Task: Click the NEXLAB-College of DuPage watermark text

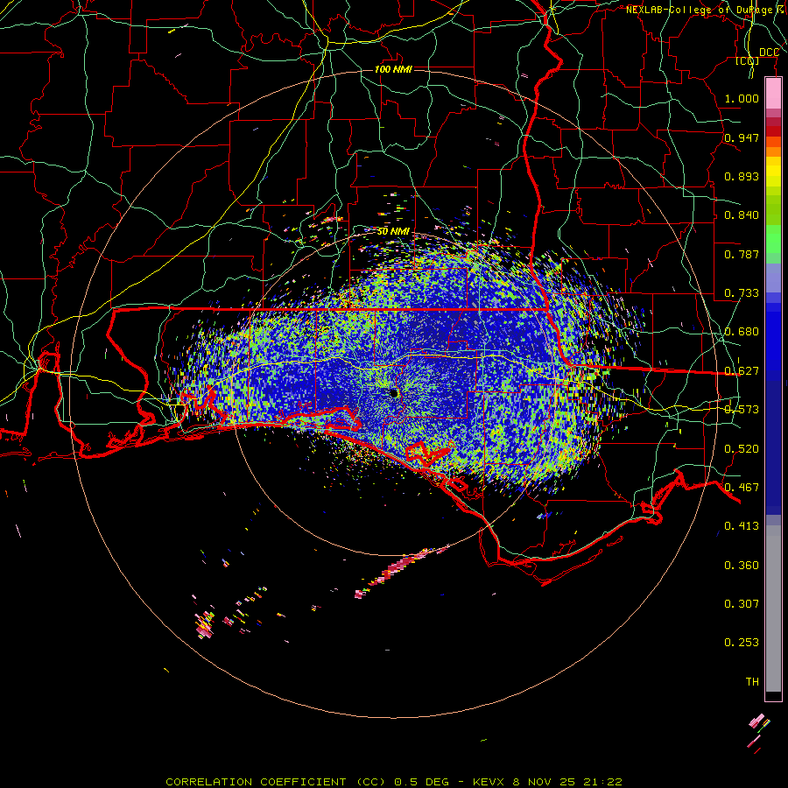Action: [706, 10]
